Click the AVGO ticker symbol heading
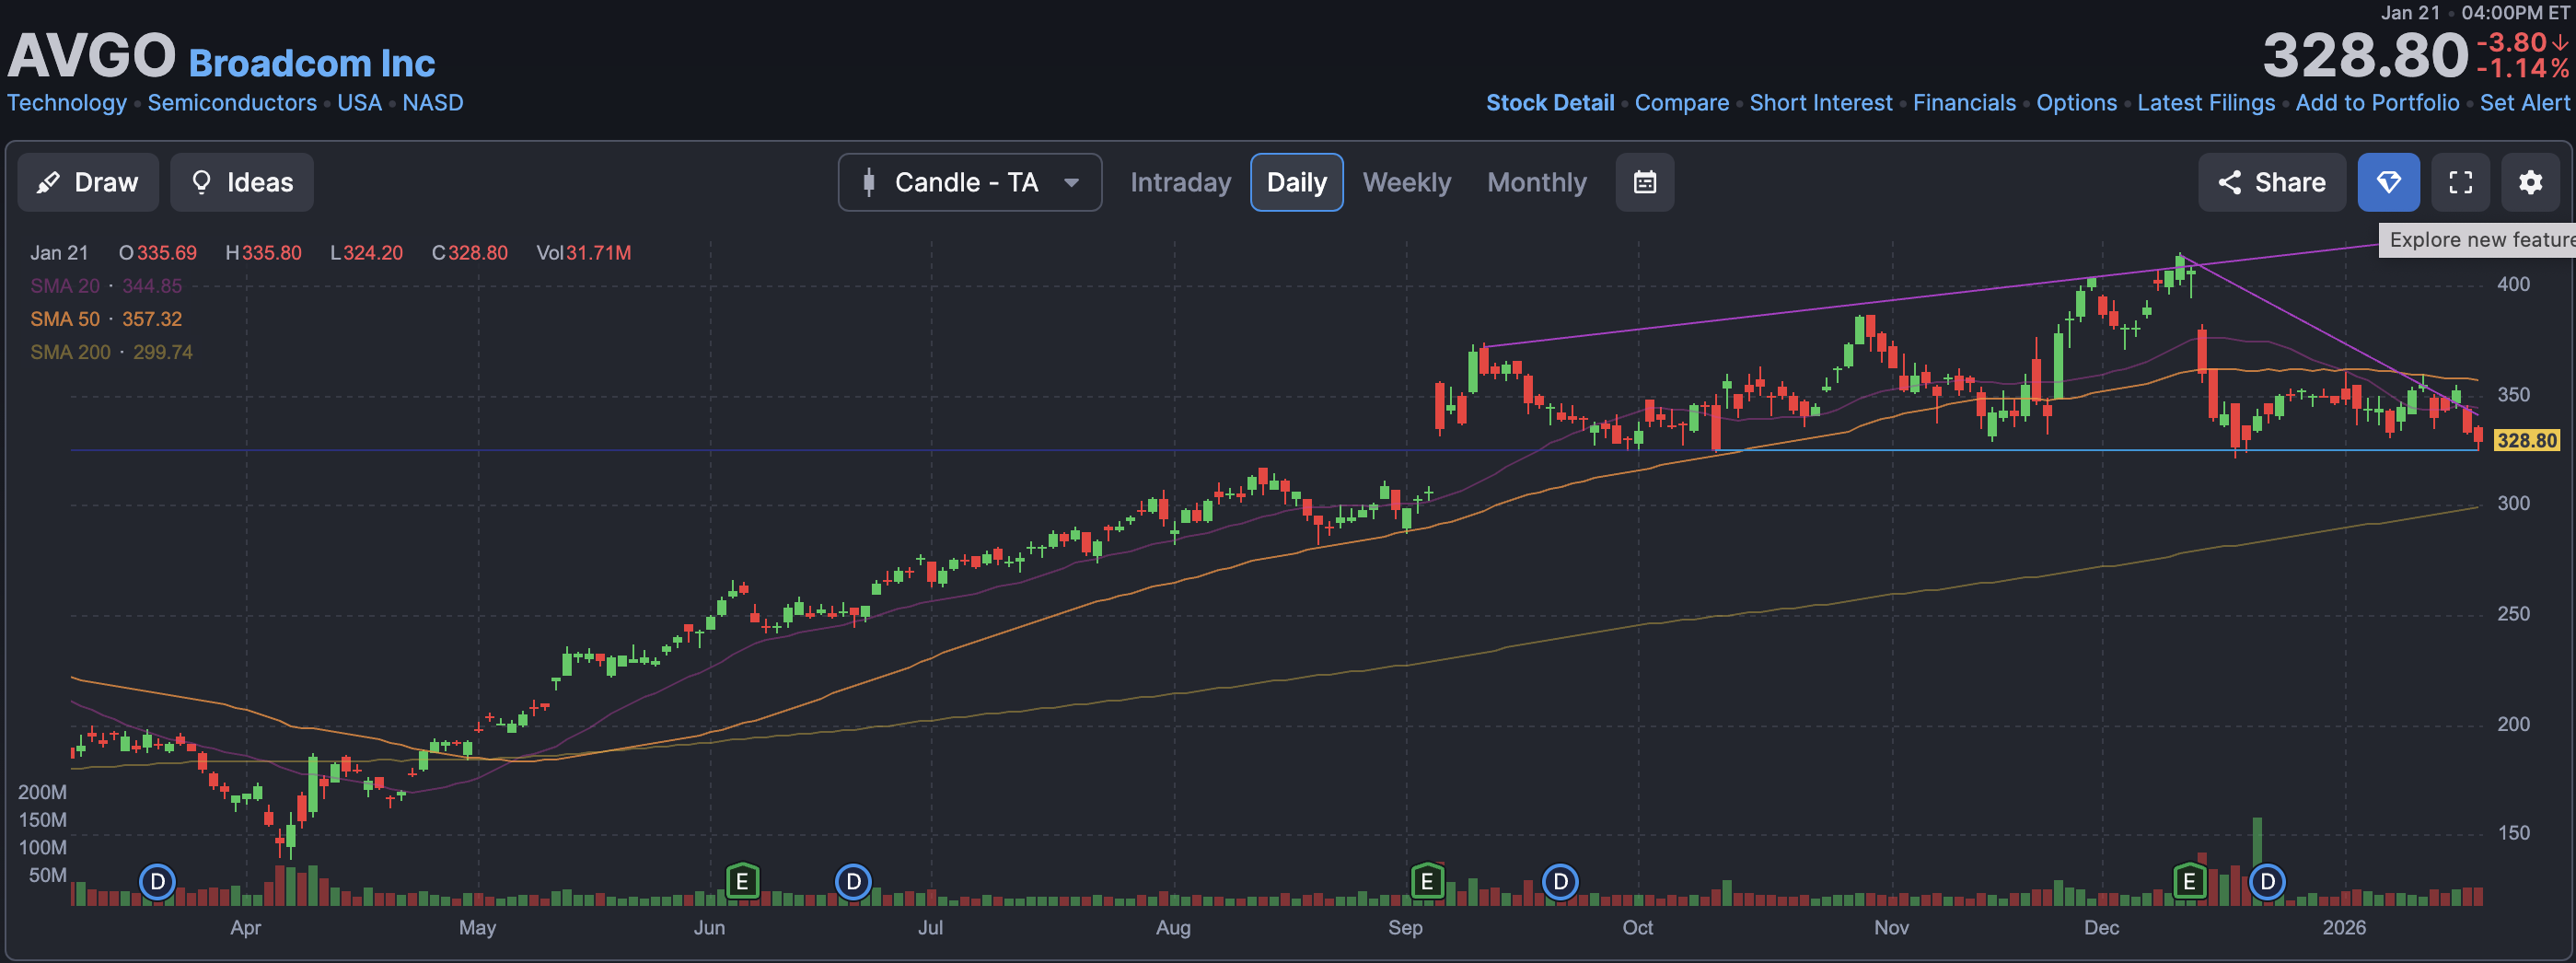Screen dimensions: 2576x963 [x=92, y=55]
